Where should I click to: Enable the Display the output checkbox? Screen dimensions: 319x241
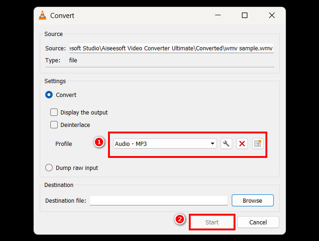coord(54,112)
